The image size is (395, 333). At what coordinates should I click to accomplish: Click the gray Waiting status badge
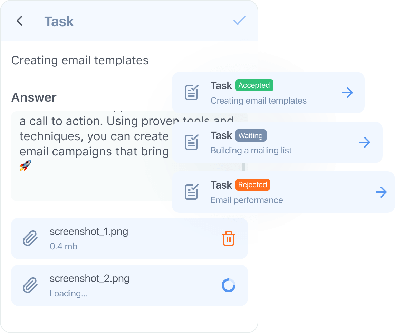[x=251, y=135]
